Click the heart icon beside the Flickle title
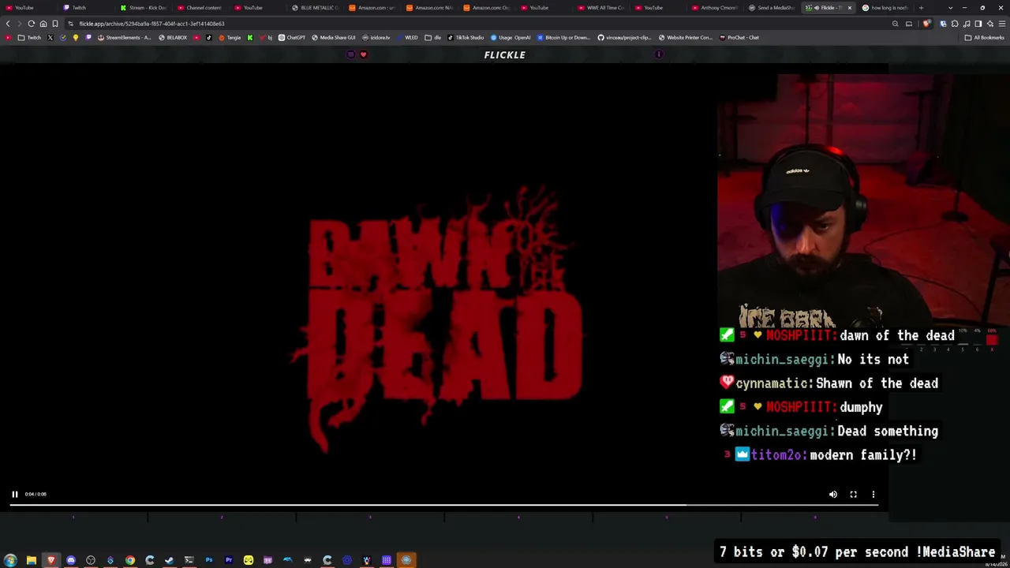The width and height of the screenshot is (1010, 568). (x=363, y=54)
